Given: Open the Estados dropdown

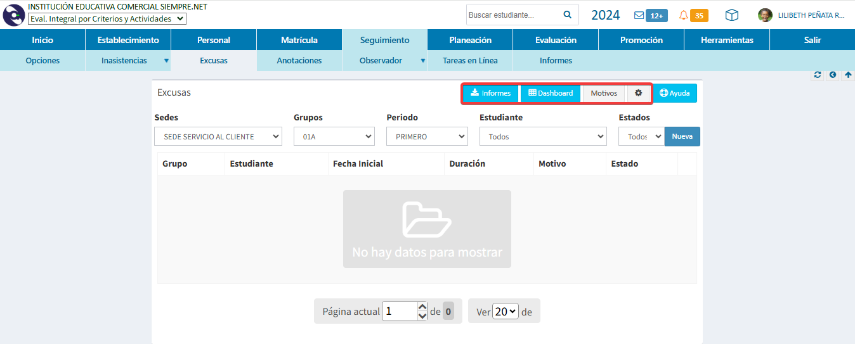Looking at the screenshot, I should point(641,136).
